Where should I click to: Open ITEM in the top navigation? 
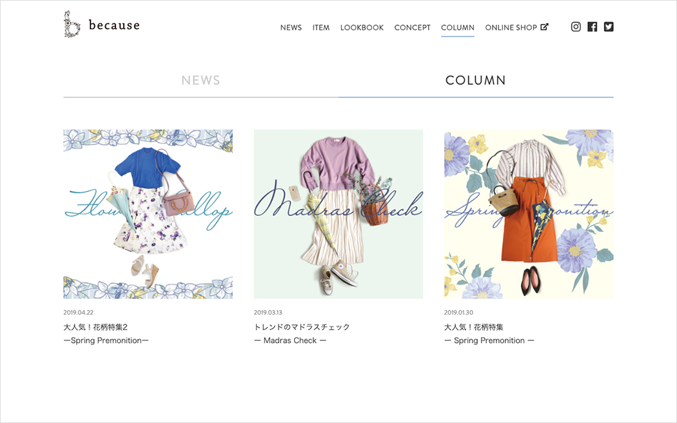[321, 28]
